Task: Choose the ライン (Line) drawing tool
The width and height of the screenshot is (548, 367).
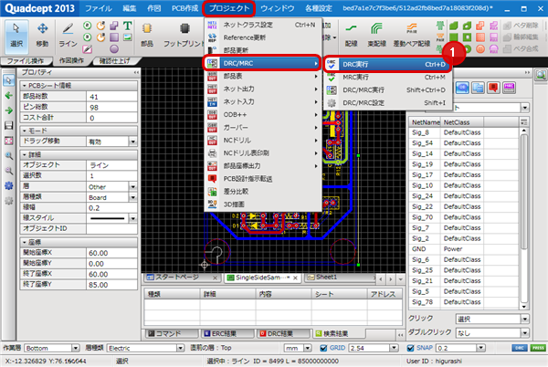Action: [68, 36]
